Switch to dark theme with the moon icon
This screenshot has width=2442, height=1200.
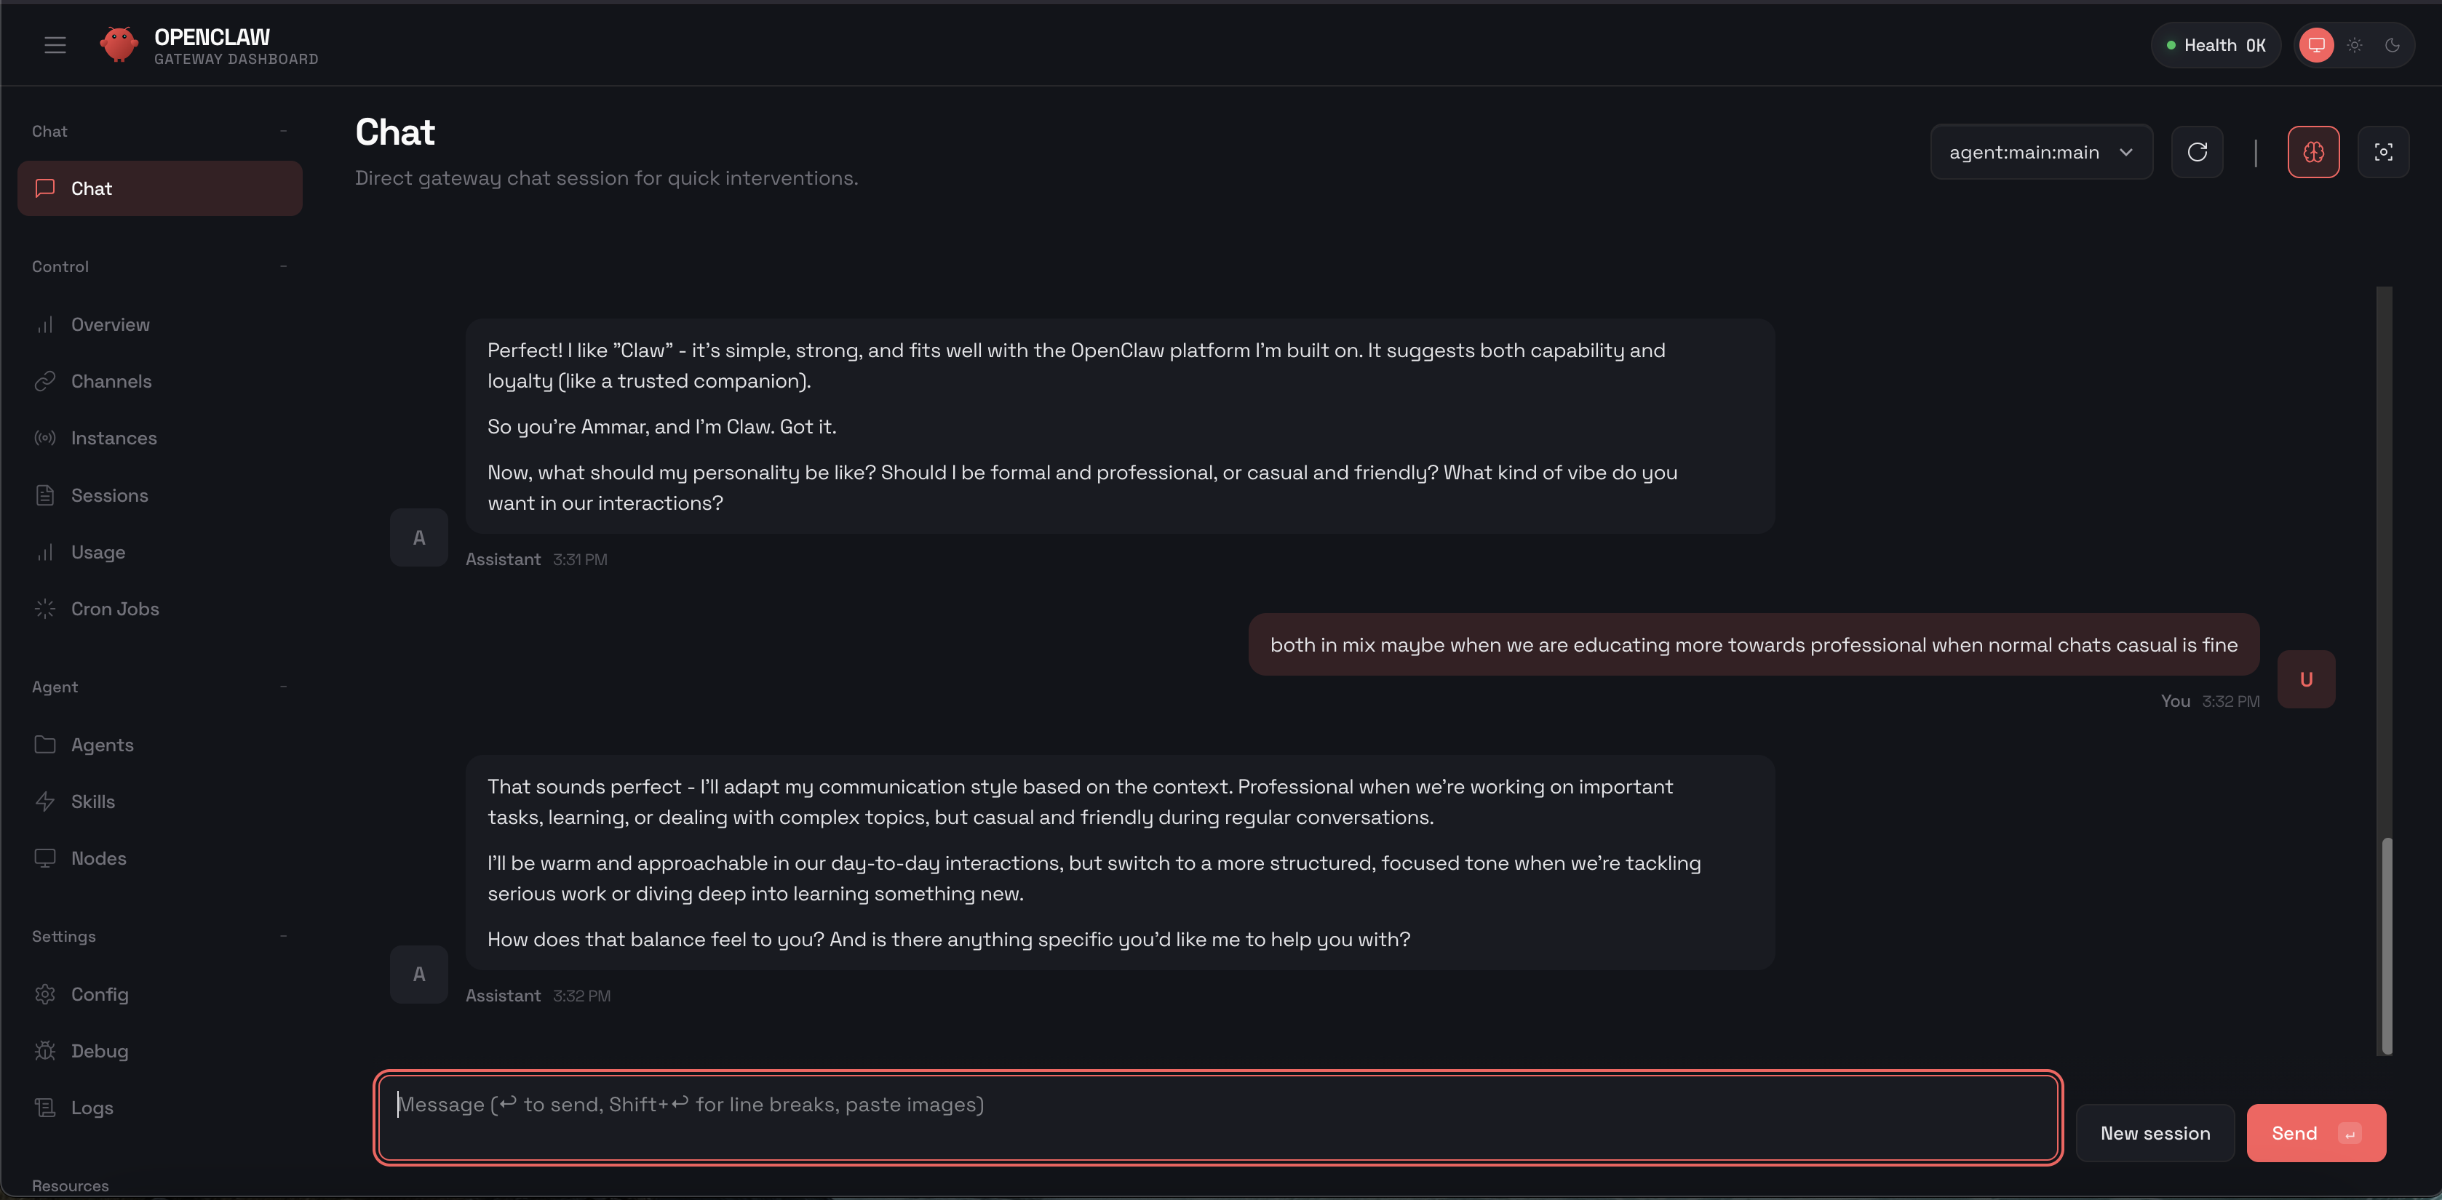click(x=2392, y=46)
